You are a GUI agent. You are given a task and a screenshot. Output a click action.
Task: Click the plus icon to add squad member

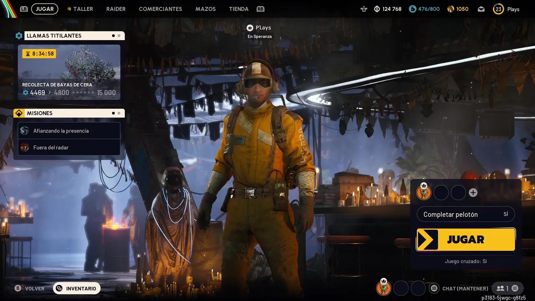tap(473, 193)
